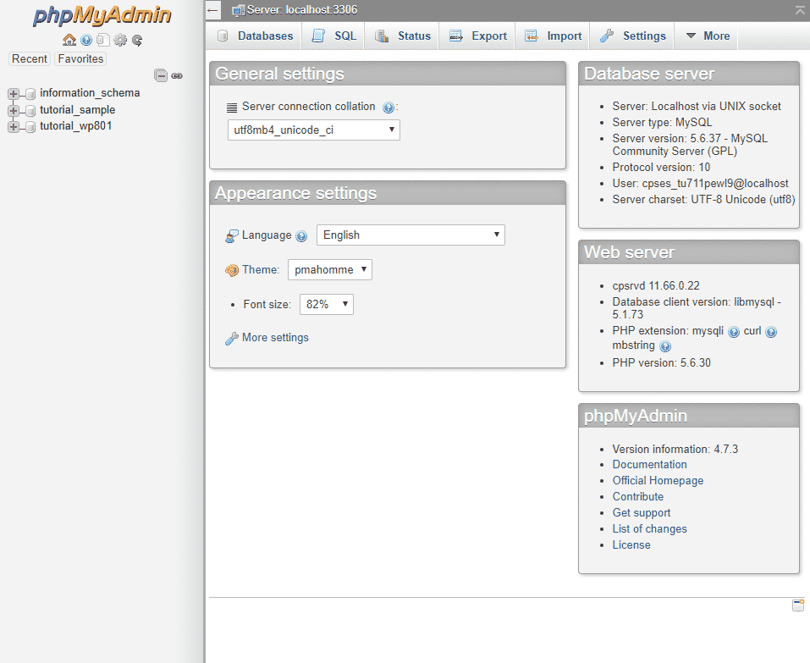Click the server icon in the breadcrumb
This screenshot has width=810, height=663.
(238, 10)
